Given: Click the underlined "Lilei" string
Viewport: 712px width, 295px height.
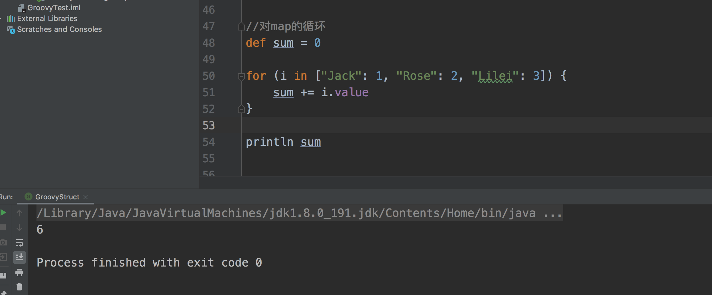Looking at the screenshot, I should pos(495,76).
